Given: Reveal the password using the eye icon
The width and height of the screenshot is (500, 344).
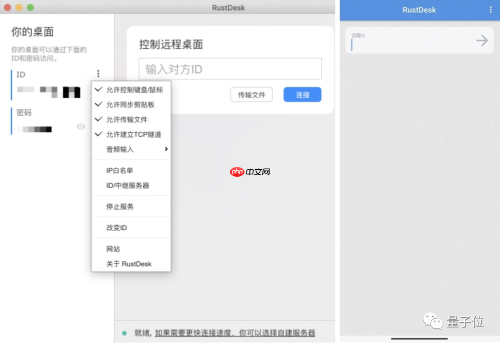Looking at the screenshot, I should (80, 127).
